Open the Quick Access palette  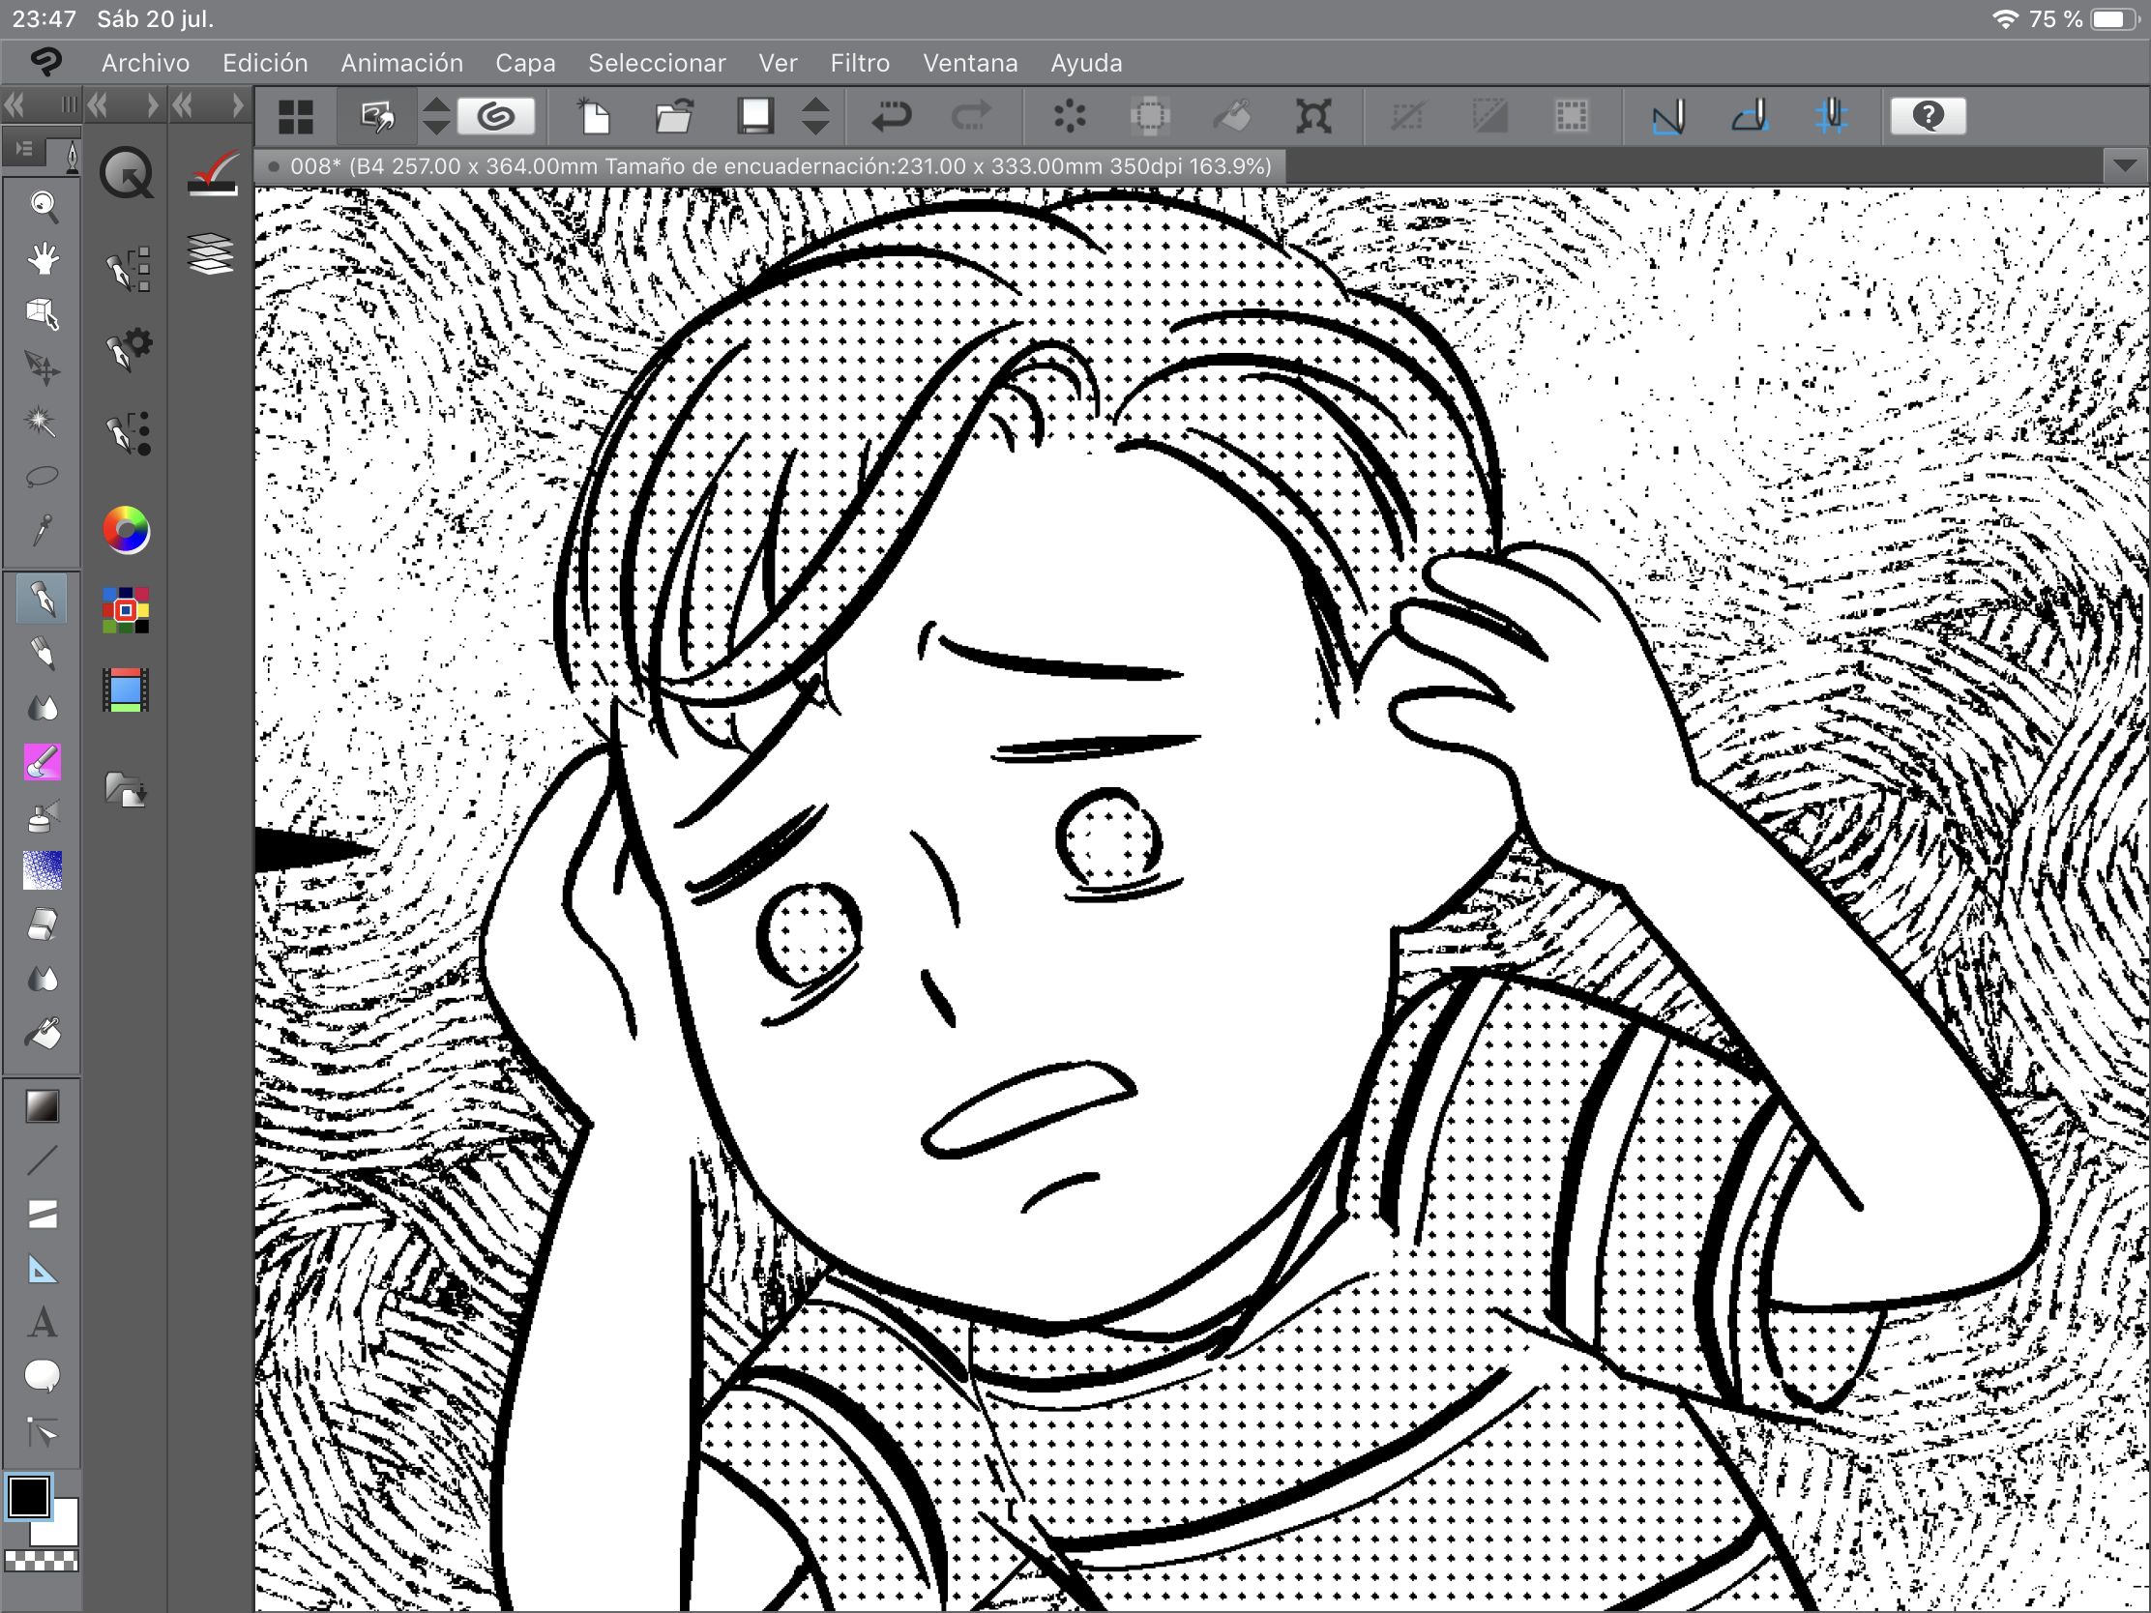click(x=127, y=174)
